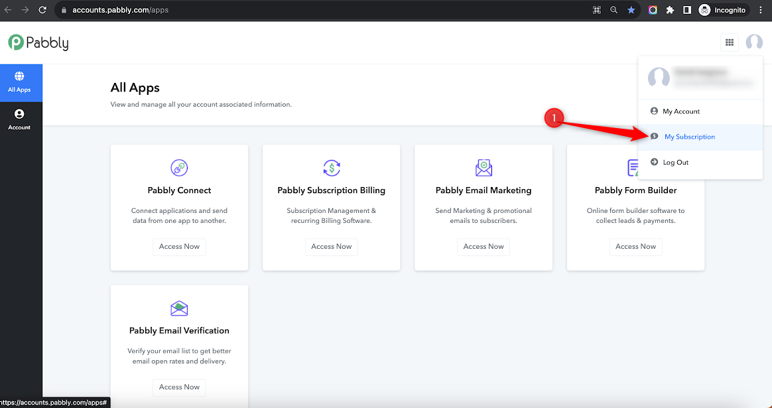Choose Log Out from the menu

pyautogui.click(x=700, y=163)
